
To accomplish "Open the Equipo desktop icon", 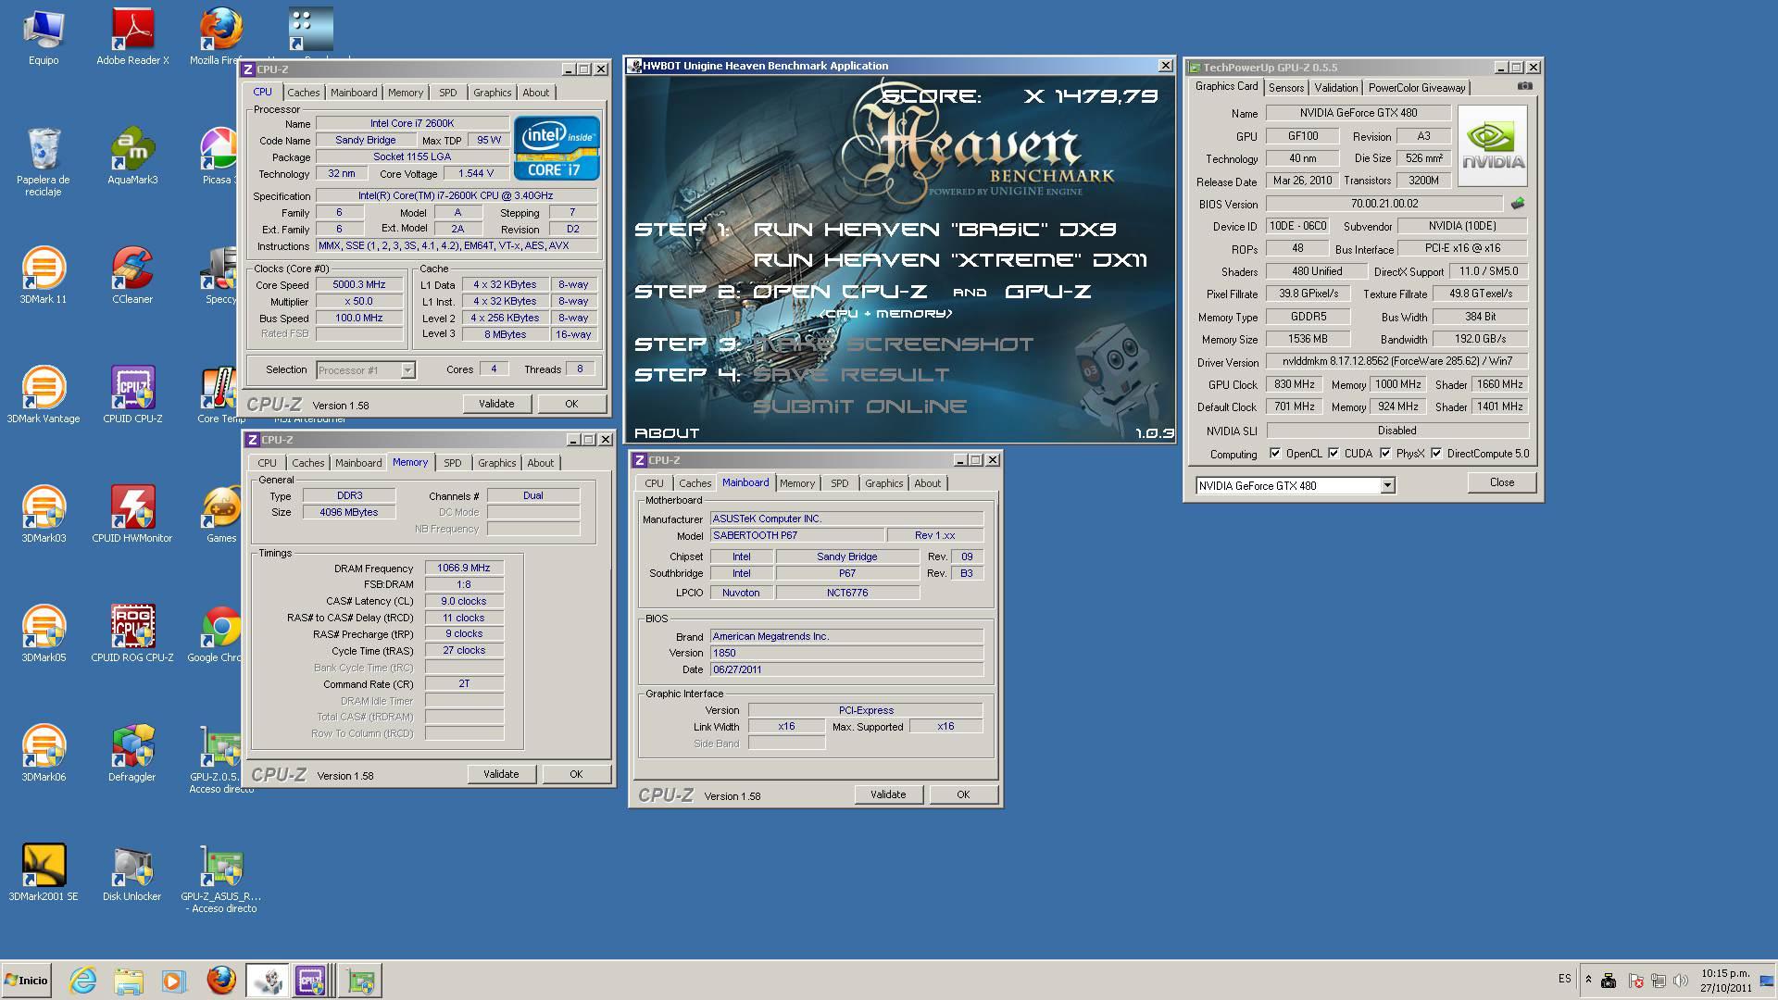I will tap(44, 37).
